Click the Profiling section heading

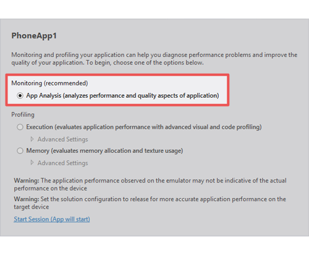[x=23, y=115]
